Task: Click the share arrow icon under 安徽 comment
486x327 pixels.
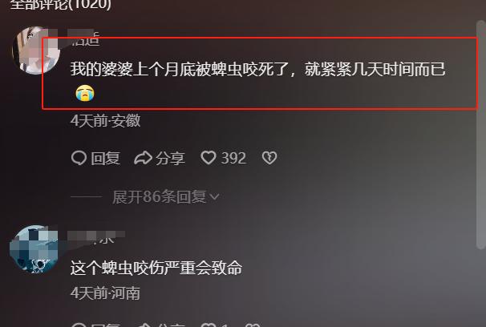Action: [x=143, y=158]
